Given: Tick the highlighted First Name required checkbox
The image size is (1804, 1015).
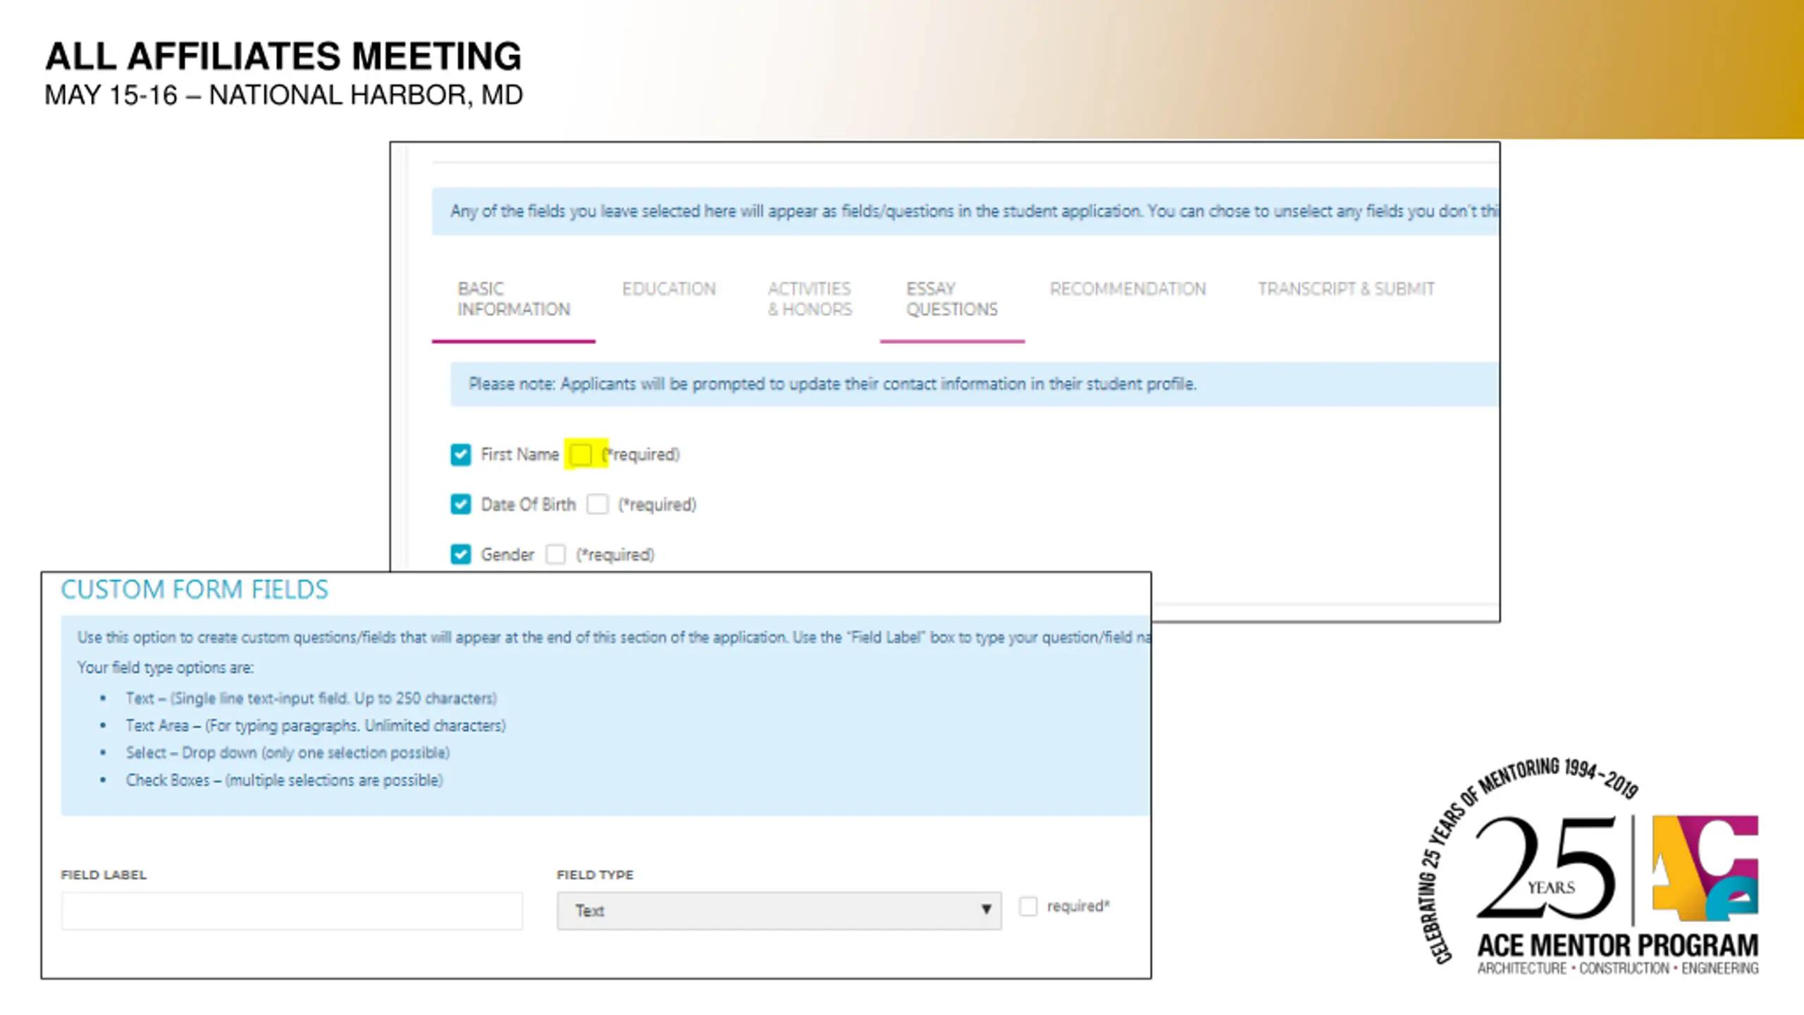Looking at the screenshot, I should 581,455.
